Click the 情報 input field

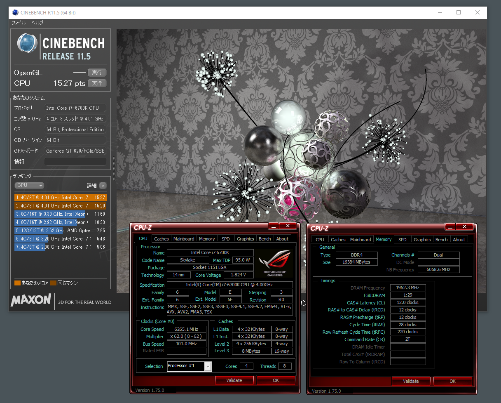pos(75,162)
